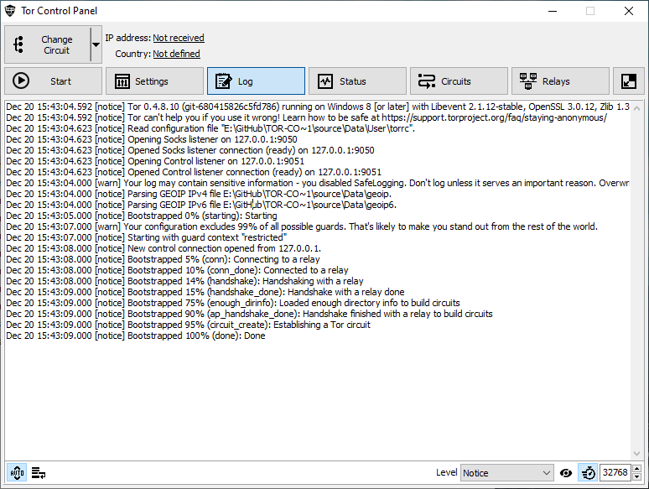Click 'Opening Socks listener on 127.0.0.1:9050' line
649x489 pixels.
tap(152, 139)
